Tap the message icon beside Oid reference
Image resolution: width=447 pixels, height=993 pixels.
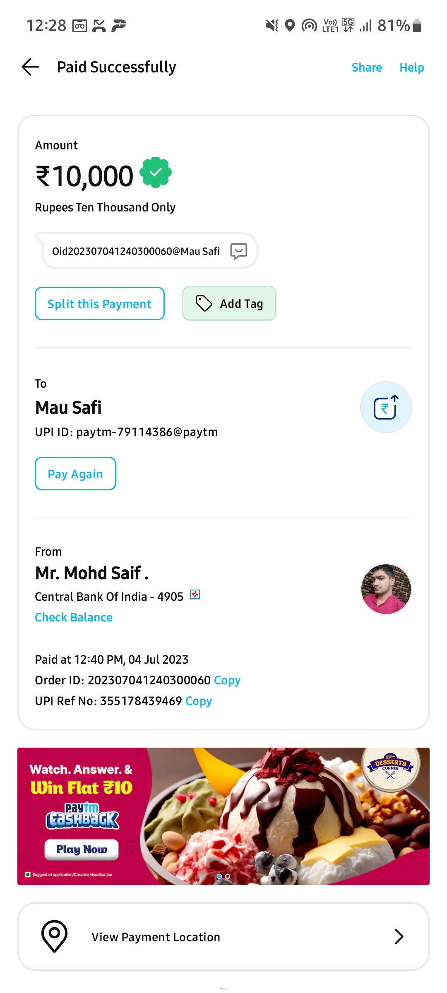tap(239, 251)
